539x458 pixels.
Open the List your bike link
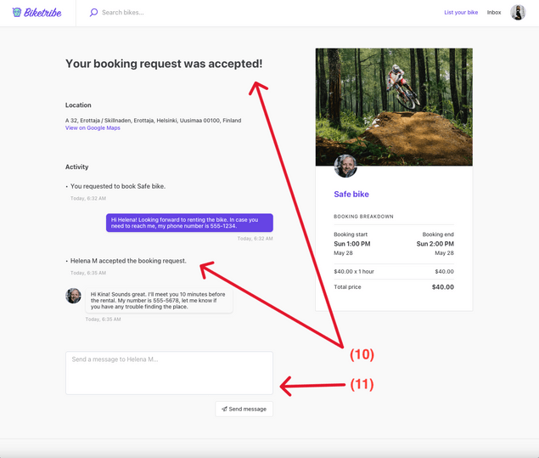point(461,13)
